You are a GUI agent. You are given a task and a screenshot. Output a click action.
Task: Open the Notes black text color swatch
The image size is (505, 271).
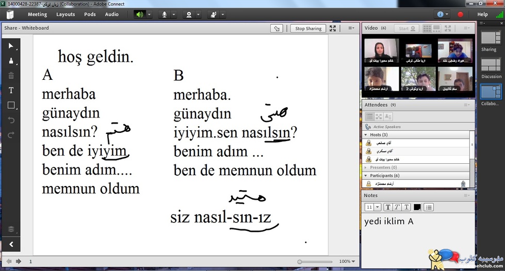[417, 207]
